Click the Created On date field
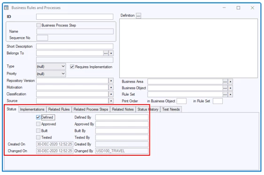This screenshot has width=264, height=175. tap(54, 144)
